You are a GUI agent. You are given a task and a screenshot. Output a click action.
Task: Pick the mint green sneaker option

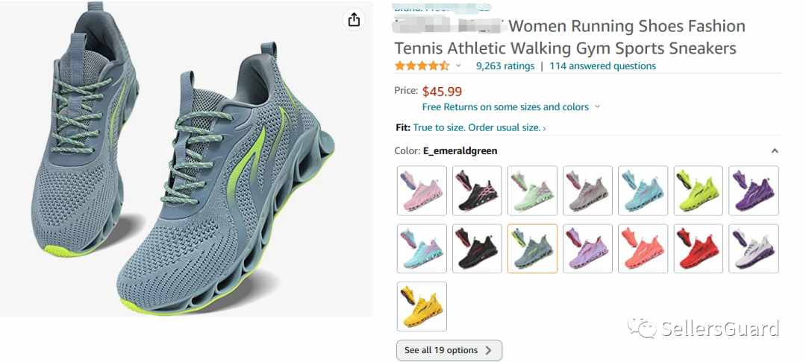(533, 190)
